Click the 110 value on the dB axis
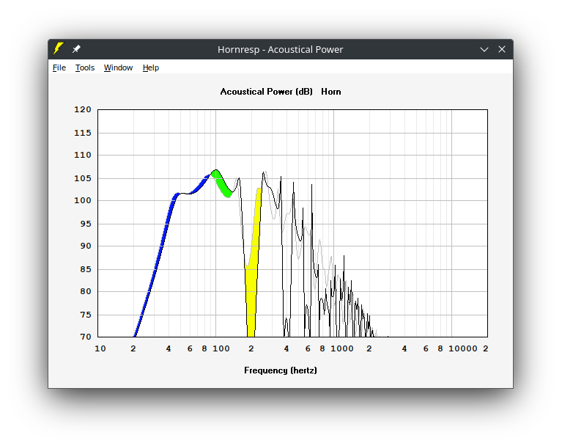Image resolution: width=562 pixels, height=446 pixels. tap(83, 155)
